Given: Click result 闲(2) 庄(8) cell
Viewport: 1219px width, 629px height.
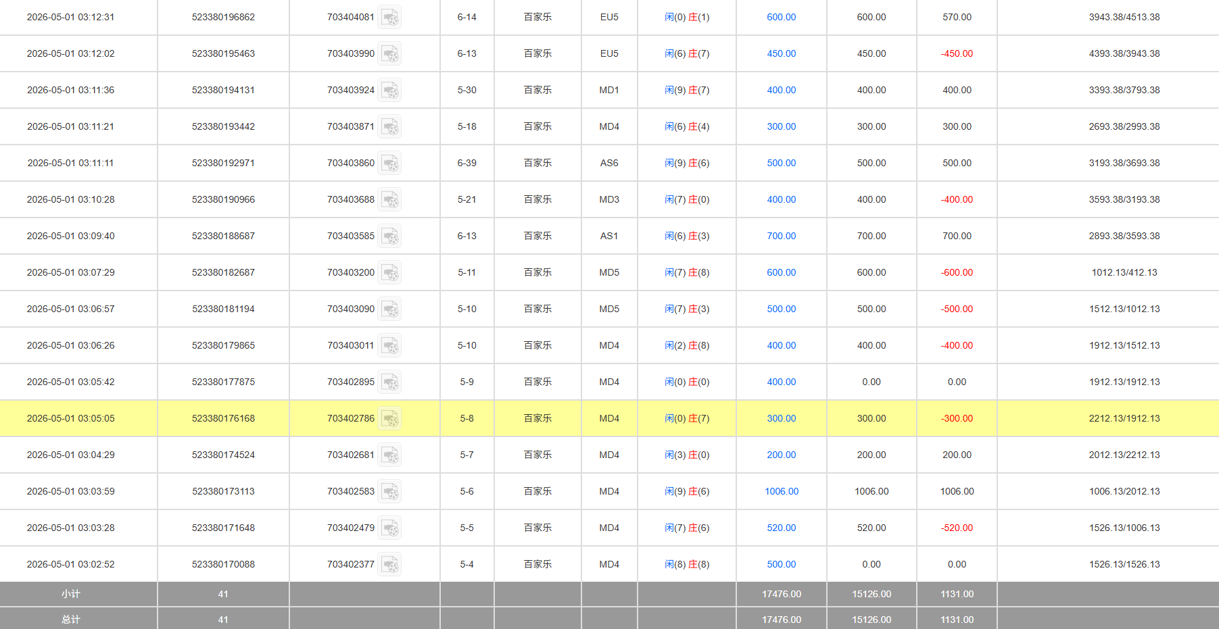Looking at the screenshot, I should (687, 345).
